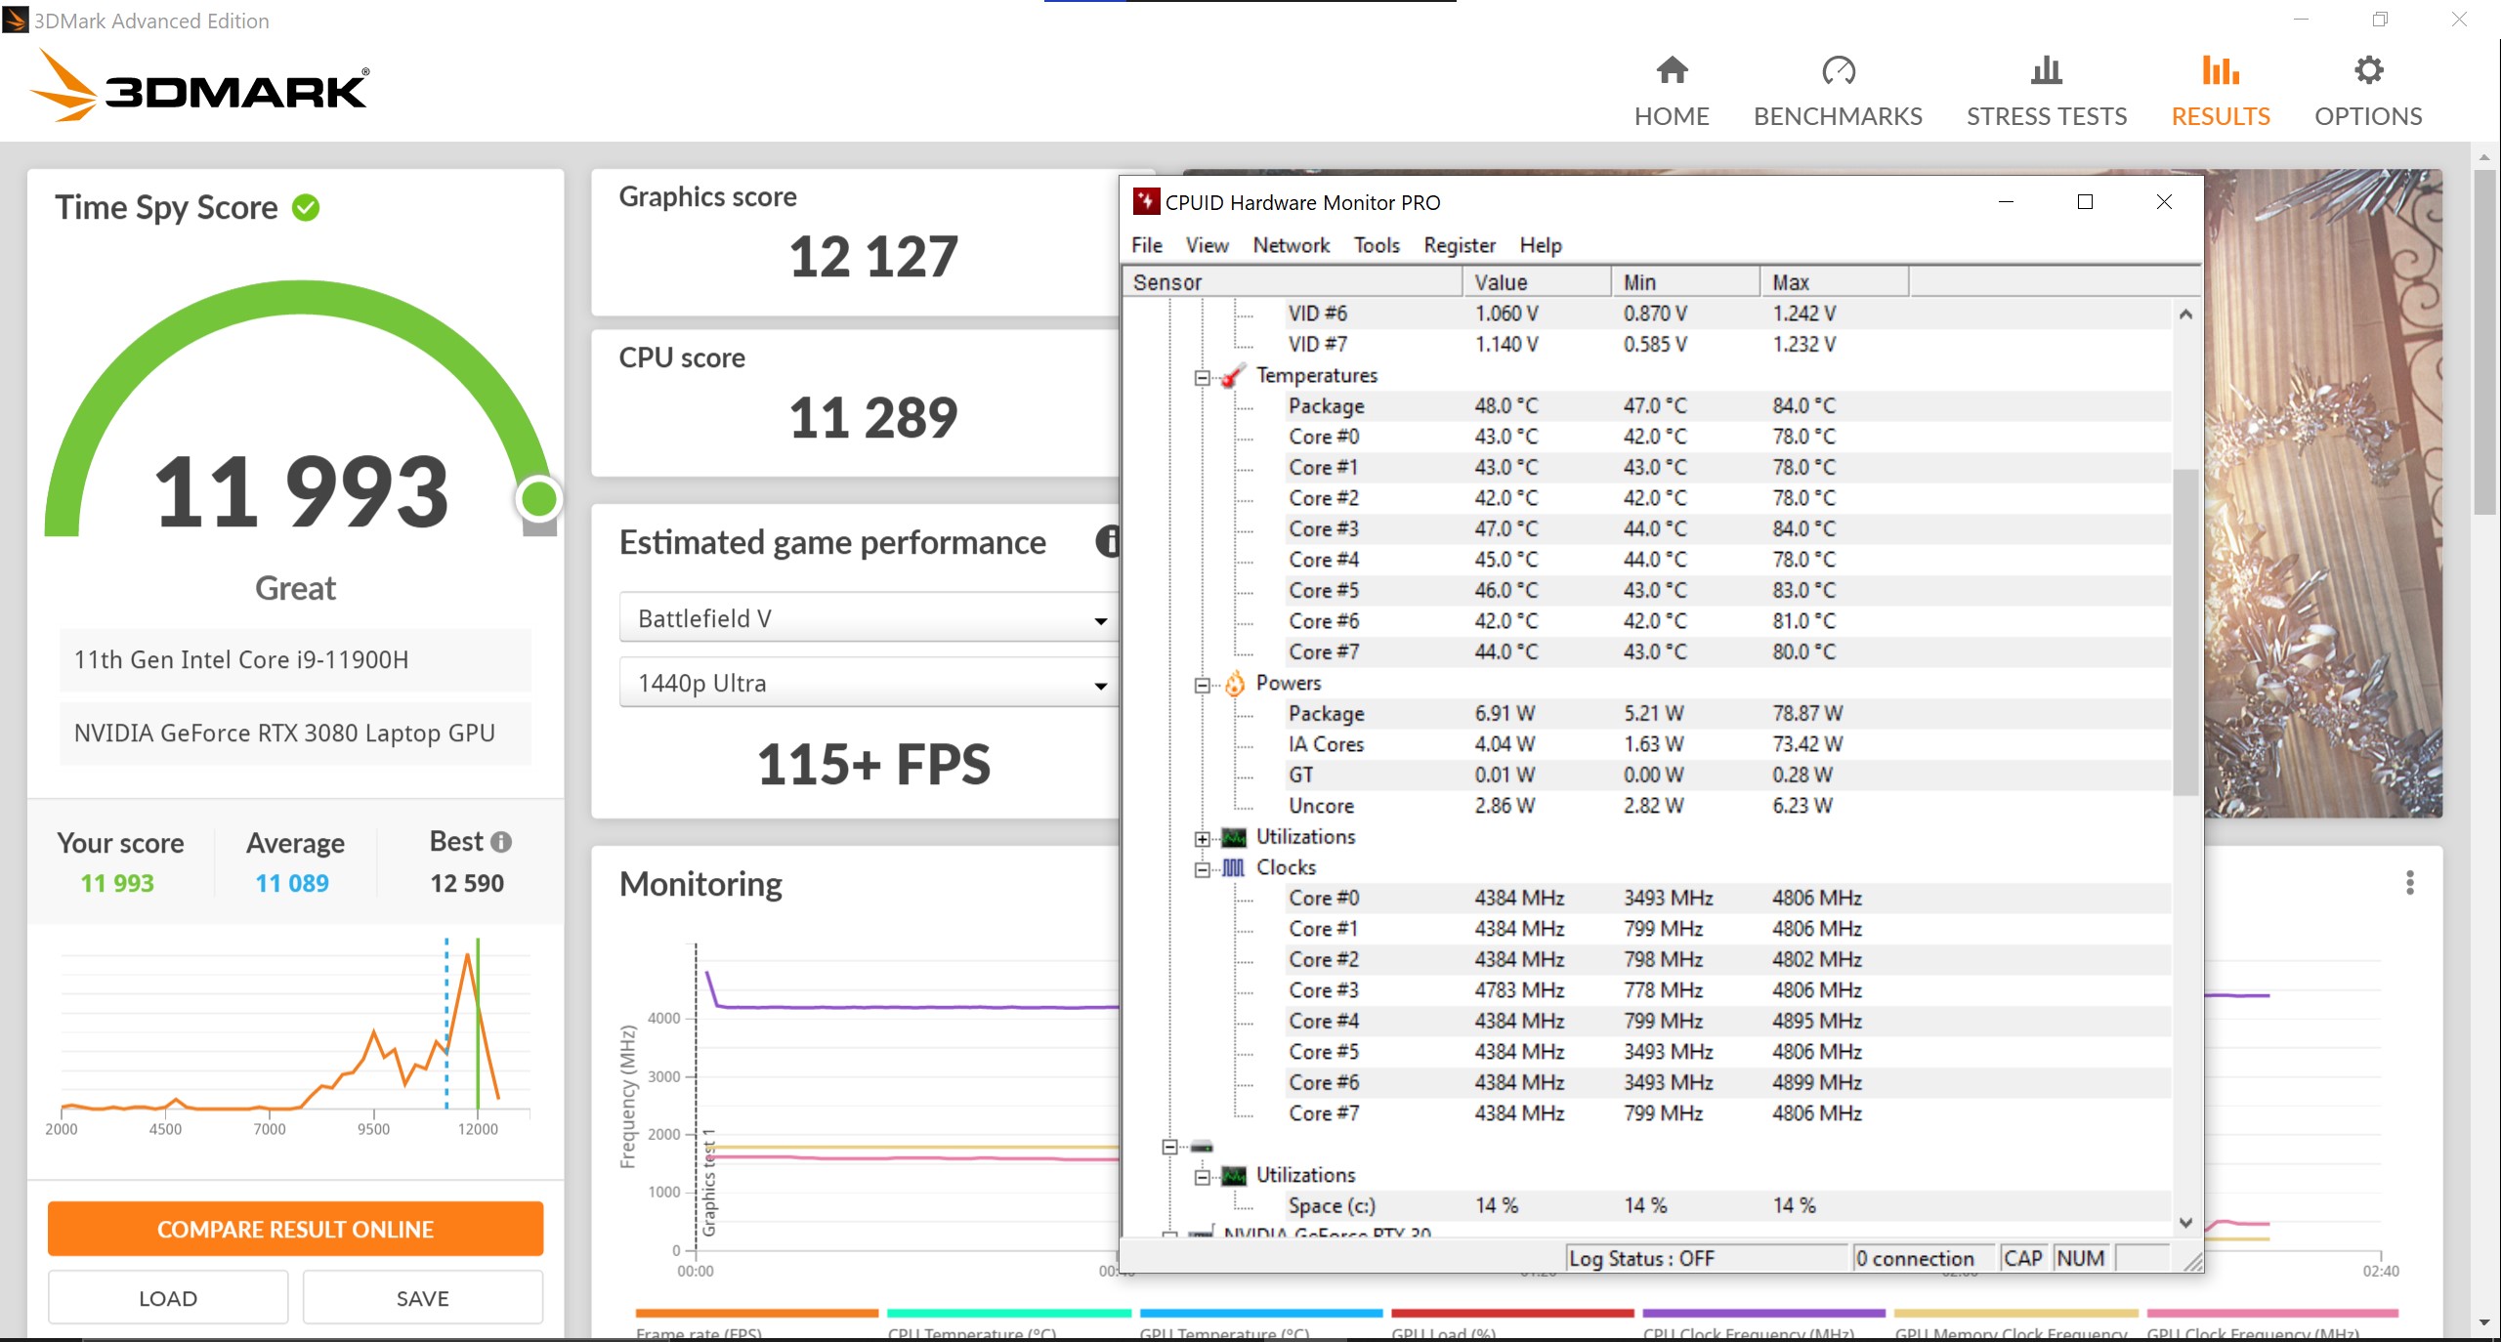Open the STRESS TESTS section
The height and width of the screenshot is (1342, 2501).
(2046, 93)
